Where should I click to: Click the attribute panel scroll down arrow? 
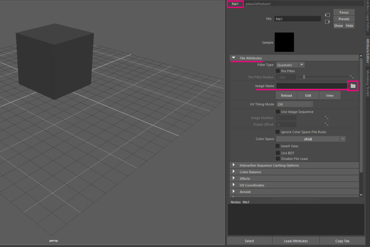tap(361, 195)
